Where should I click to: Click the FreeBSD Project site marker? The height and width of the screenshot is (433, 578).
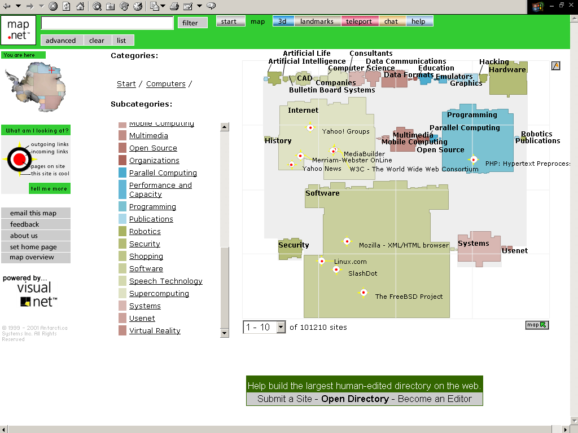pyautogui.click(x=364, y=293)
